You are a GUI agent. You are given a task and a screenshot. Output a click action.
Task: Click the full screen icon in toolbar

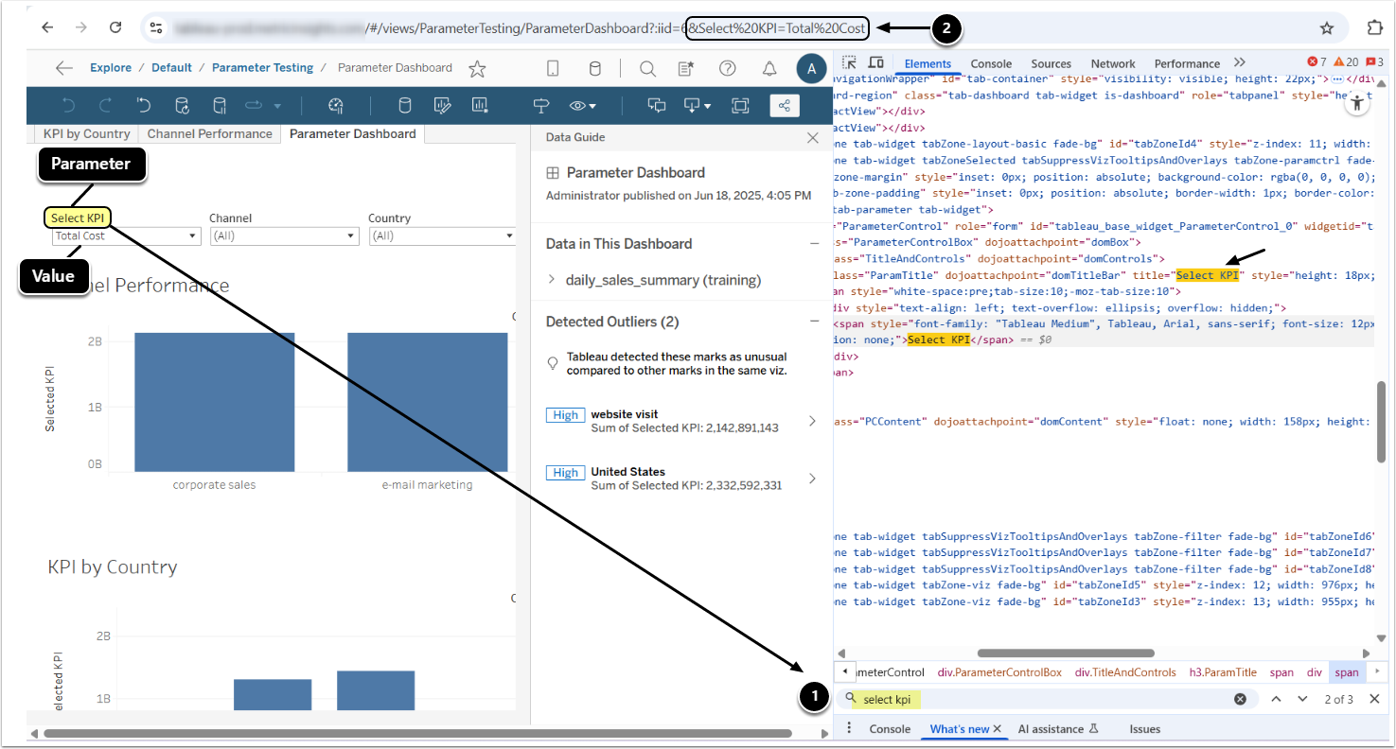pyautogui.click(x=740, y=105)
